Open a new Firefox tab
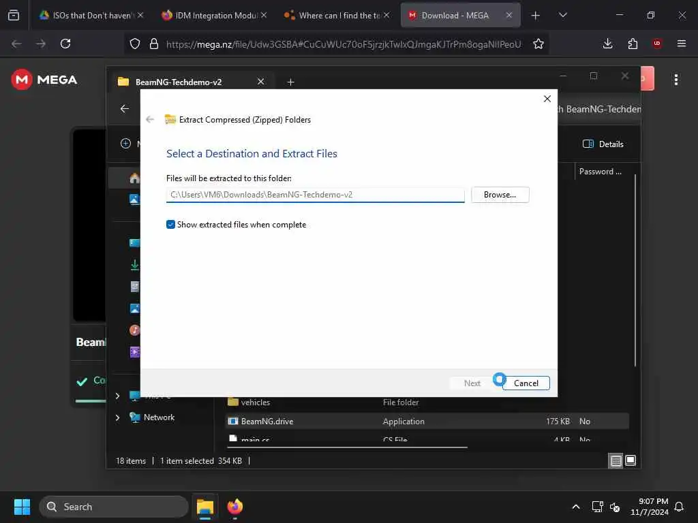 535,16
